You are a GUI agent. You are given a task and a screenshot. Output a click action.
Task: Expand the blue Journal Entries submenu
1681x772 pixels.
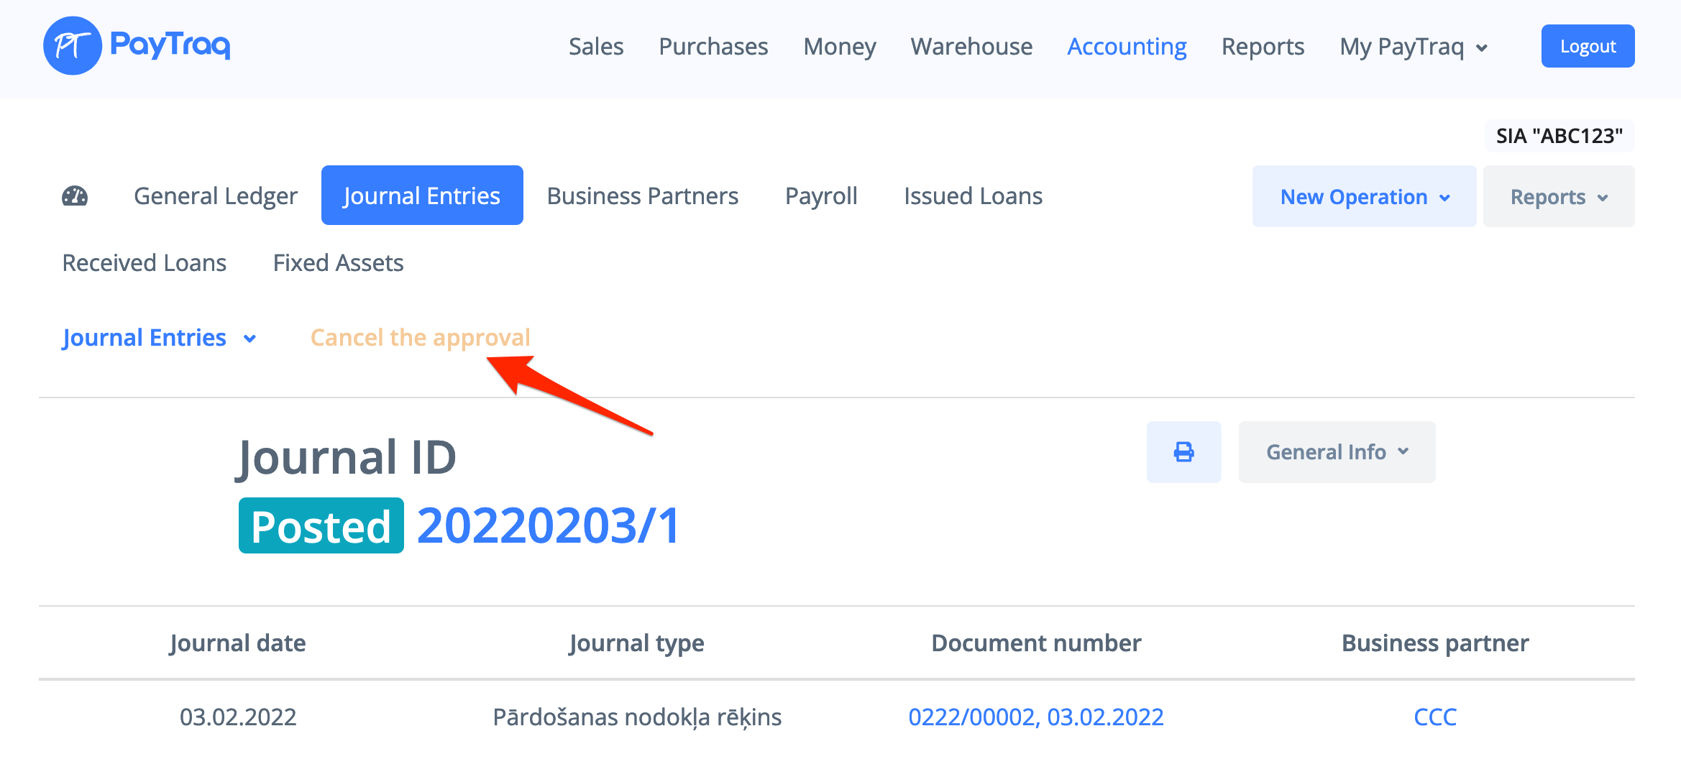pos(159,337)
